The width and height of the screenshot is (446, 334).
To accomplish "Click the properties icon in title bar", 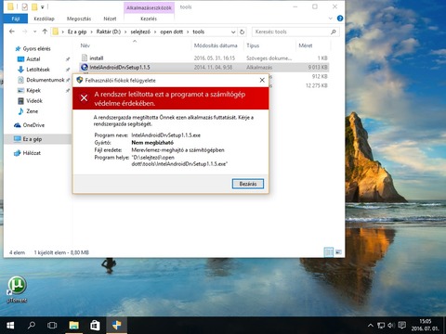I will [25, 6].
